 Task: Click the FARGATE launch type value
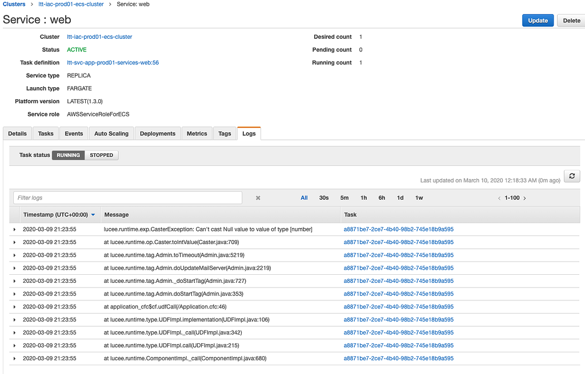click(x=79, y=89)
